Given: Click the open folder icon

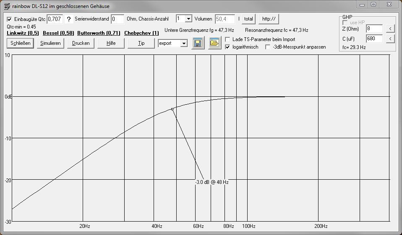Looking at the screenshot, I should tap(214, 43).
